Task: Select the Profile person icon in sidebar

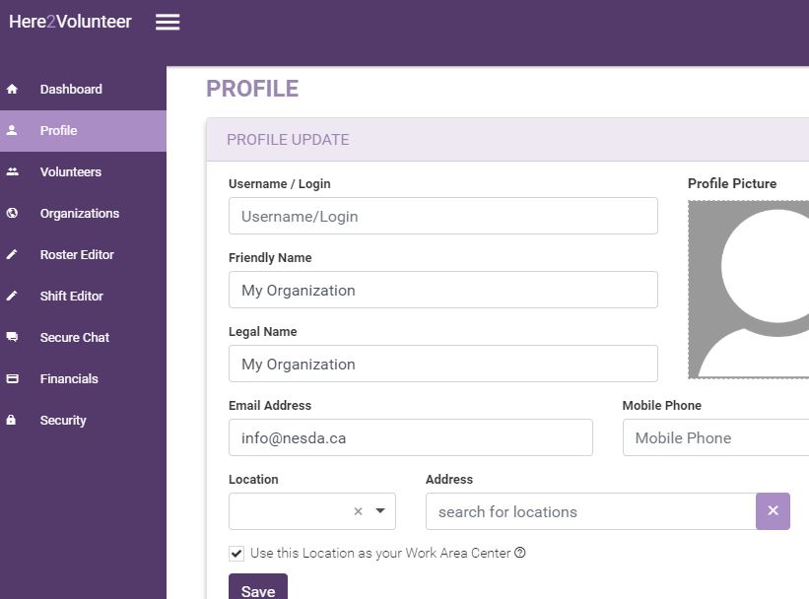Action: coord(12,130)
